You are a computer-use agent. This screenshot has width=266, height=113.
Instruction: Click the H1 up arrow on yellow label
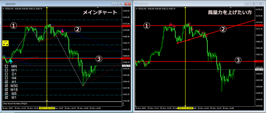coord(7,45)
